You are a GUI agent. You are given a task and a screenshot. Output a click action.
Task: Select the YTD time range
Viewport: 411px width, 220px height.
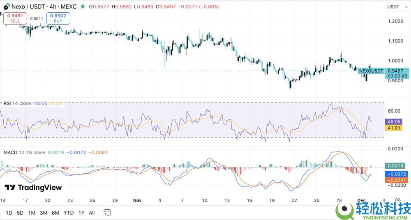click(69, 213)
